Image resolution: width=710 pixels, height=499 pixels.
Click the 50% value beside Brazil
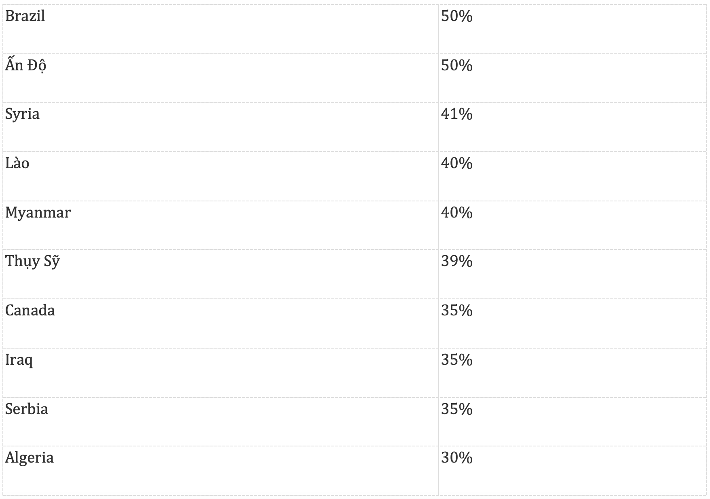456,16
